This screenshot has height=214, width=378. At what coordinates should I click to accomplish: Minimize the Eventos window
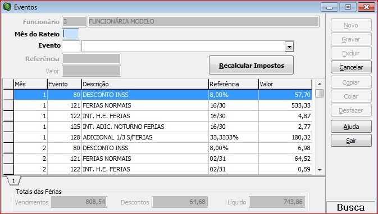[x=329, y=7]
